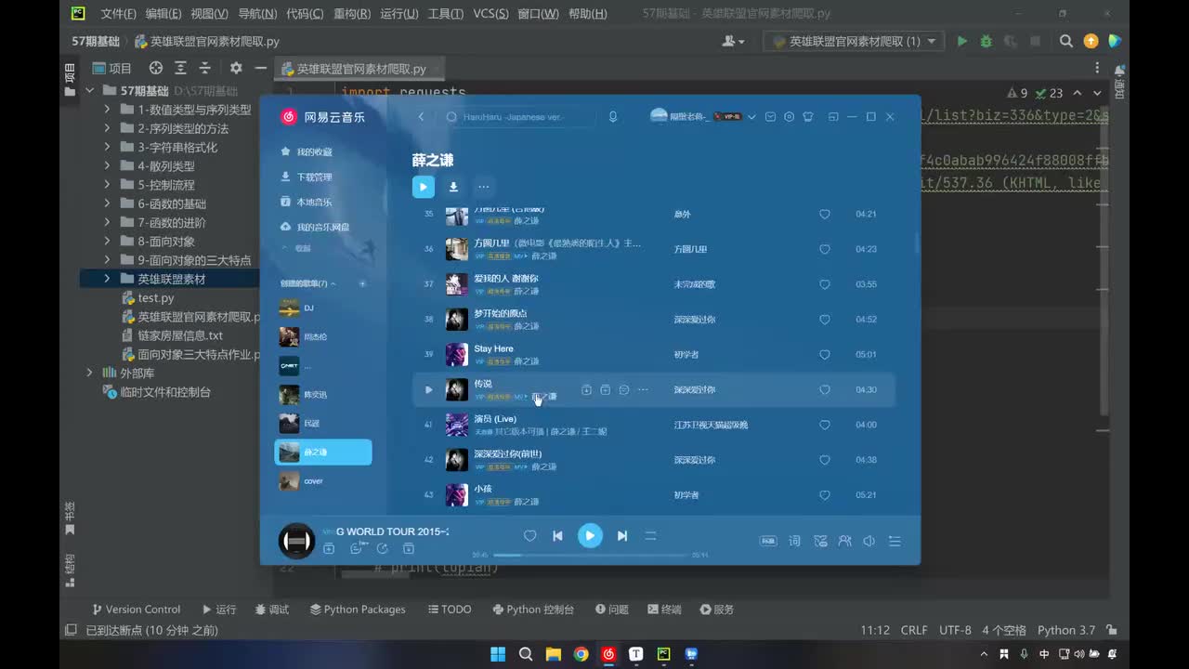Like the currently playing song in the player bar
The height and width of the screenshot is (669, 1189).
point(529,536)
